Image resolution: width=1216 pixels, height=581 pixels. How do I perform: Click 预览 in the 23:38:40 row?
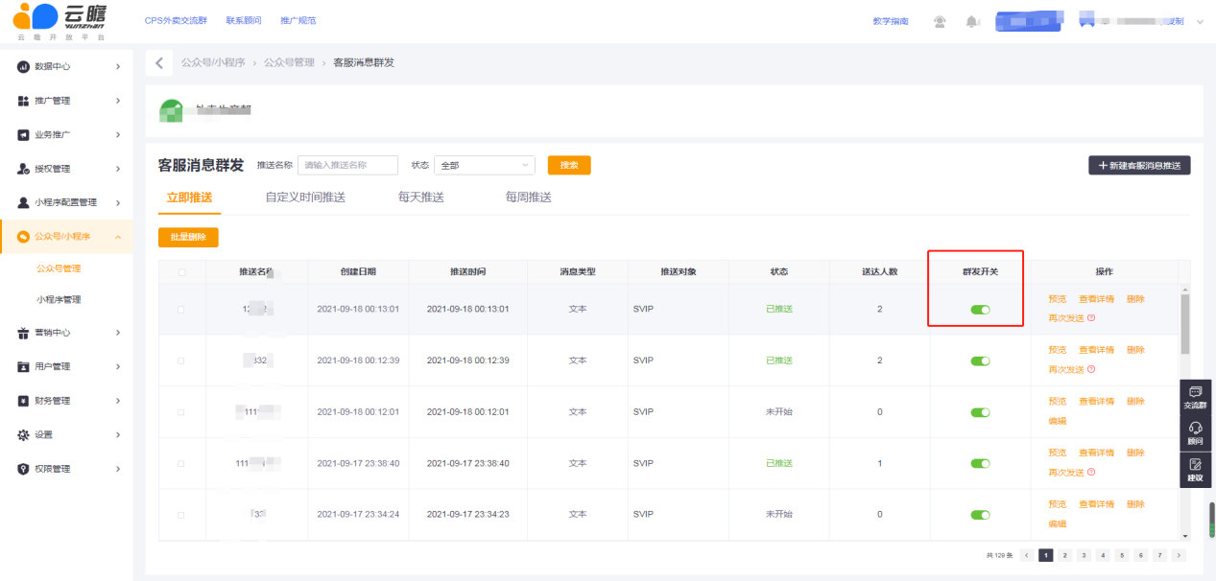tap(1058, 453)
